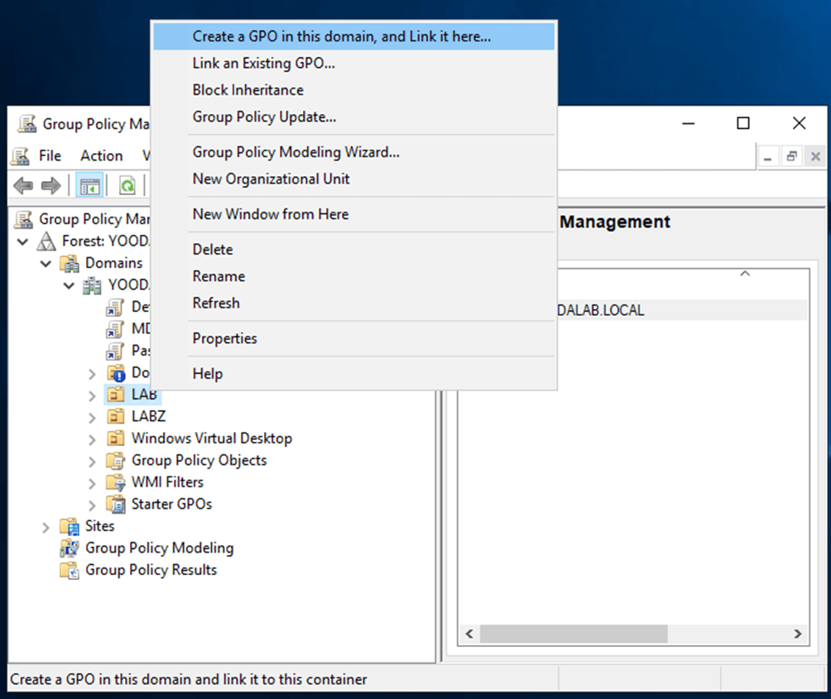
Task: Click the green Refresh toolbar icon
Action: (127, 186)
